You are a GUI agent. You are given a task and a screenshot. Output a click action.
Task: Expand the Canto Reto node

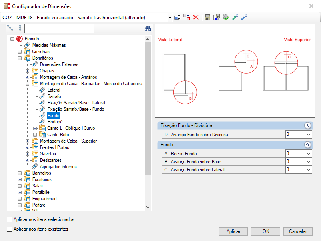35,135
